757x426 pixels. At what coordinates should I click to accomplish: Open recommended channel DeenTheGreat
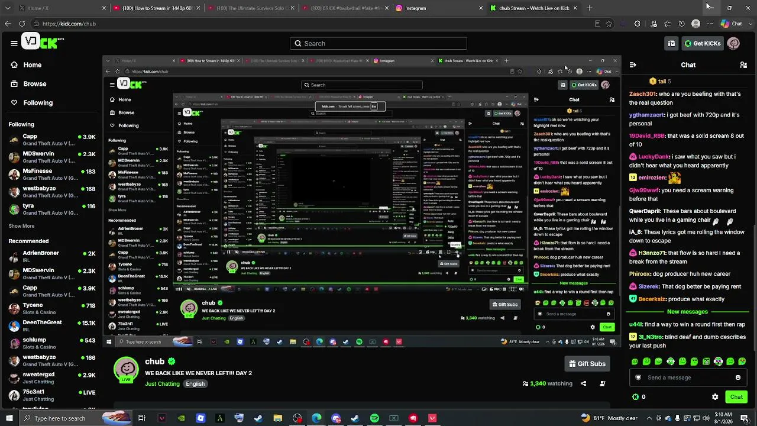[x=52, y=326]
